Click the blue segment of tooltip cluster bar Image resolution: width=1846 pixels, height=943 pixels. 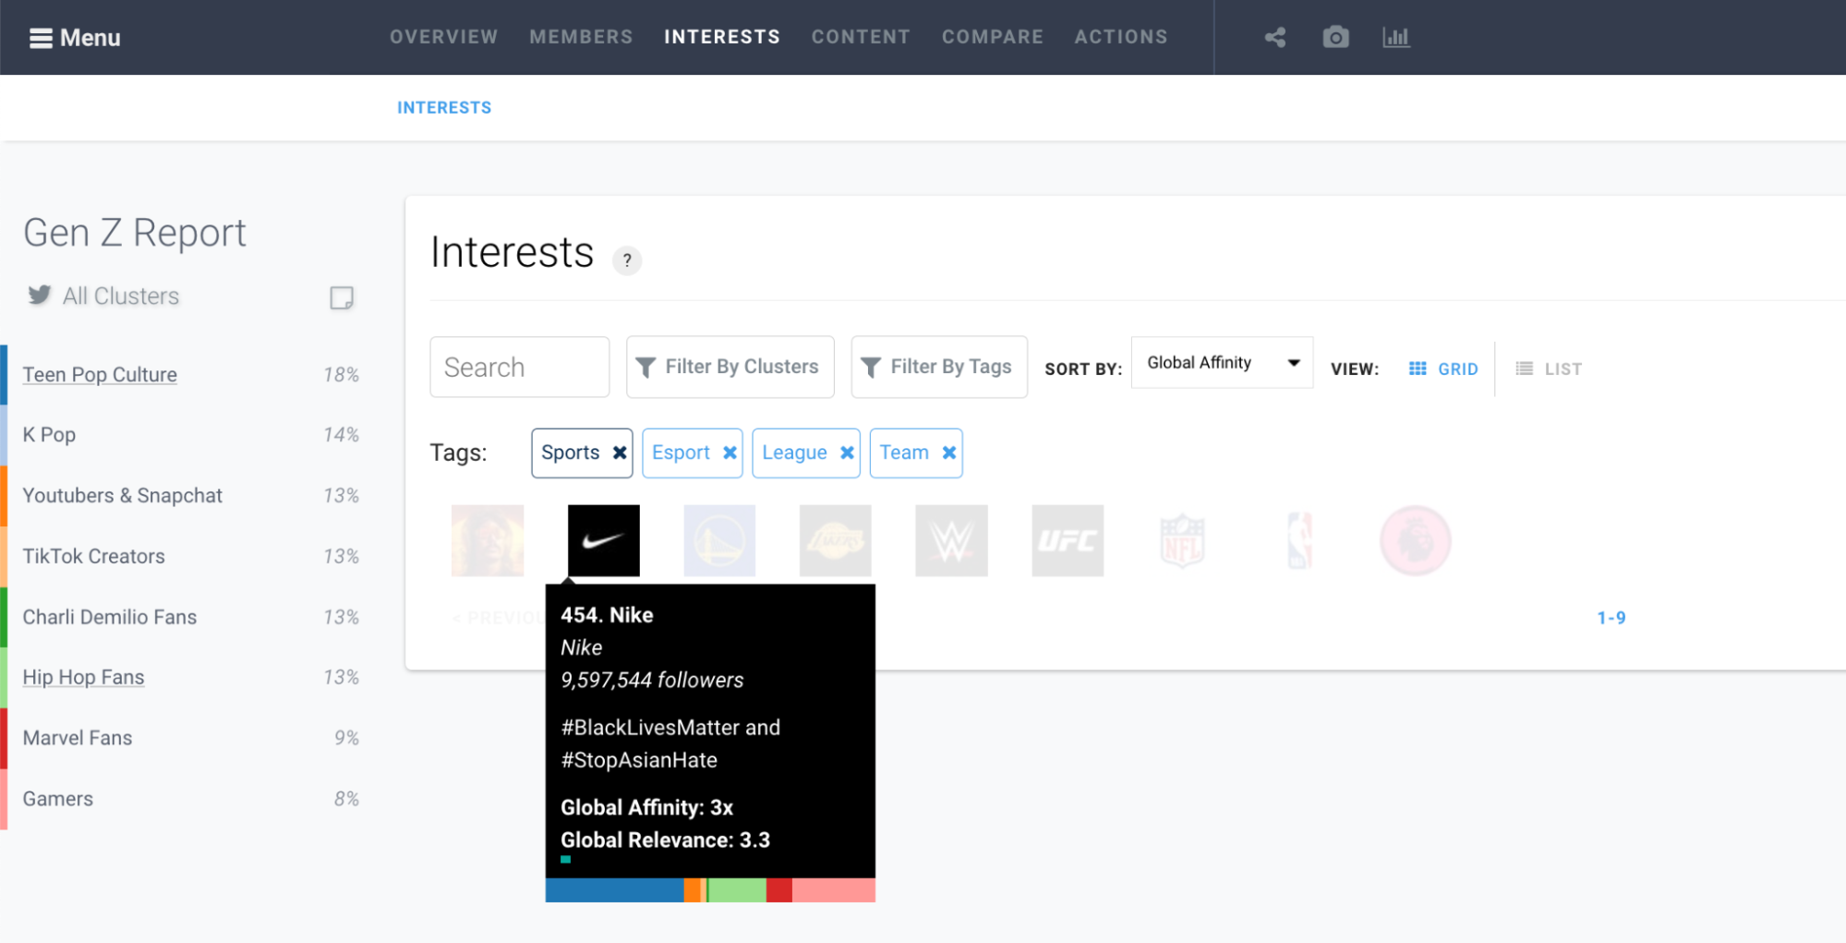(614, 890)
